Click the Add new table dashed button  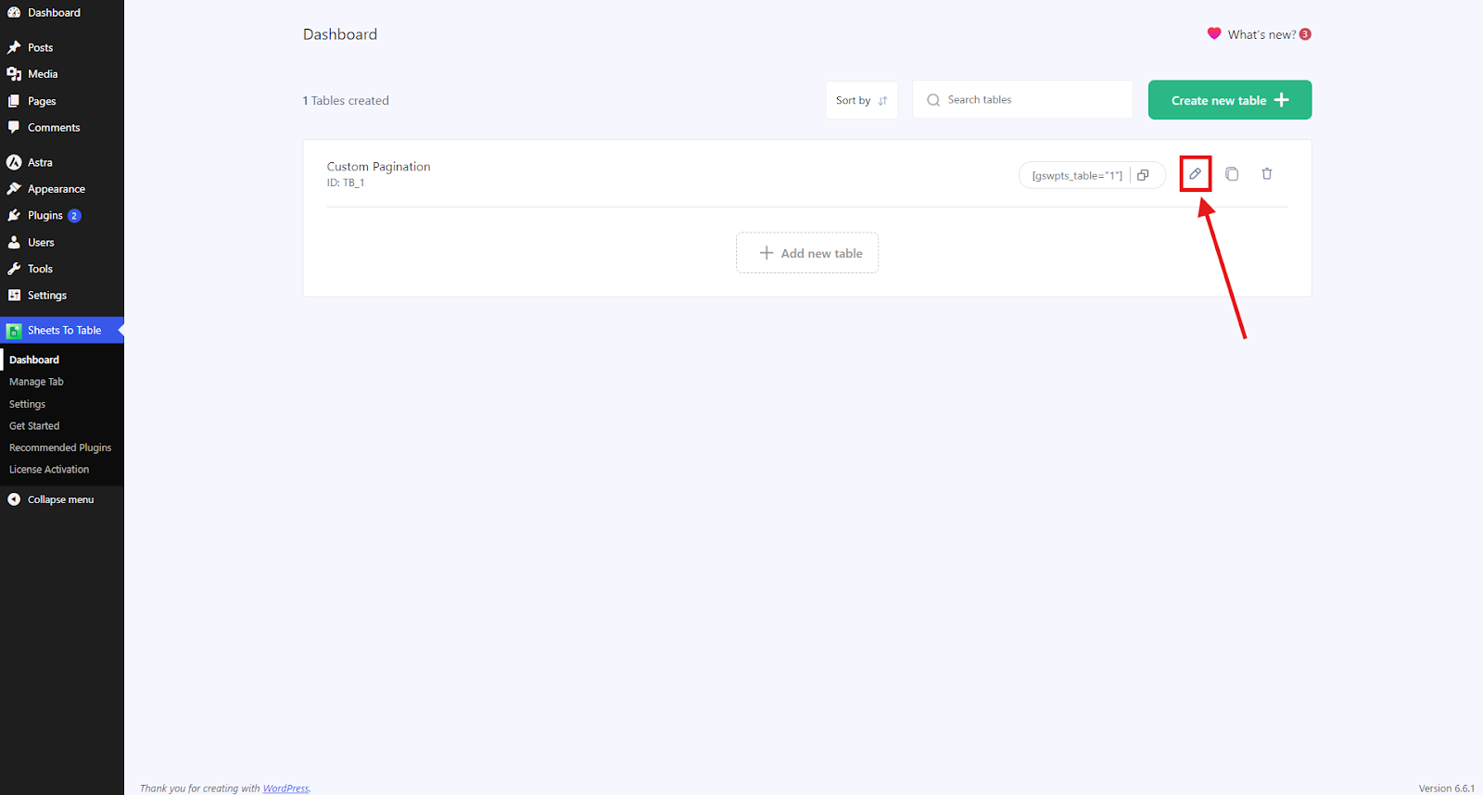click(x=807, y=253)
